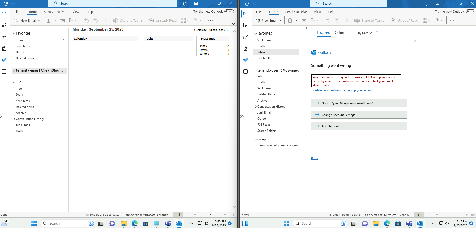Open more commands ellipsis in left Outlook toolbar

click(x=211, y=20)
